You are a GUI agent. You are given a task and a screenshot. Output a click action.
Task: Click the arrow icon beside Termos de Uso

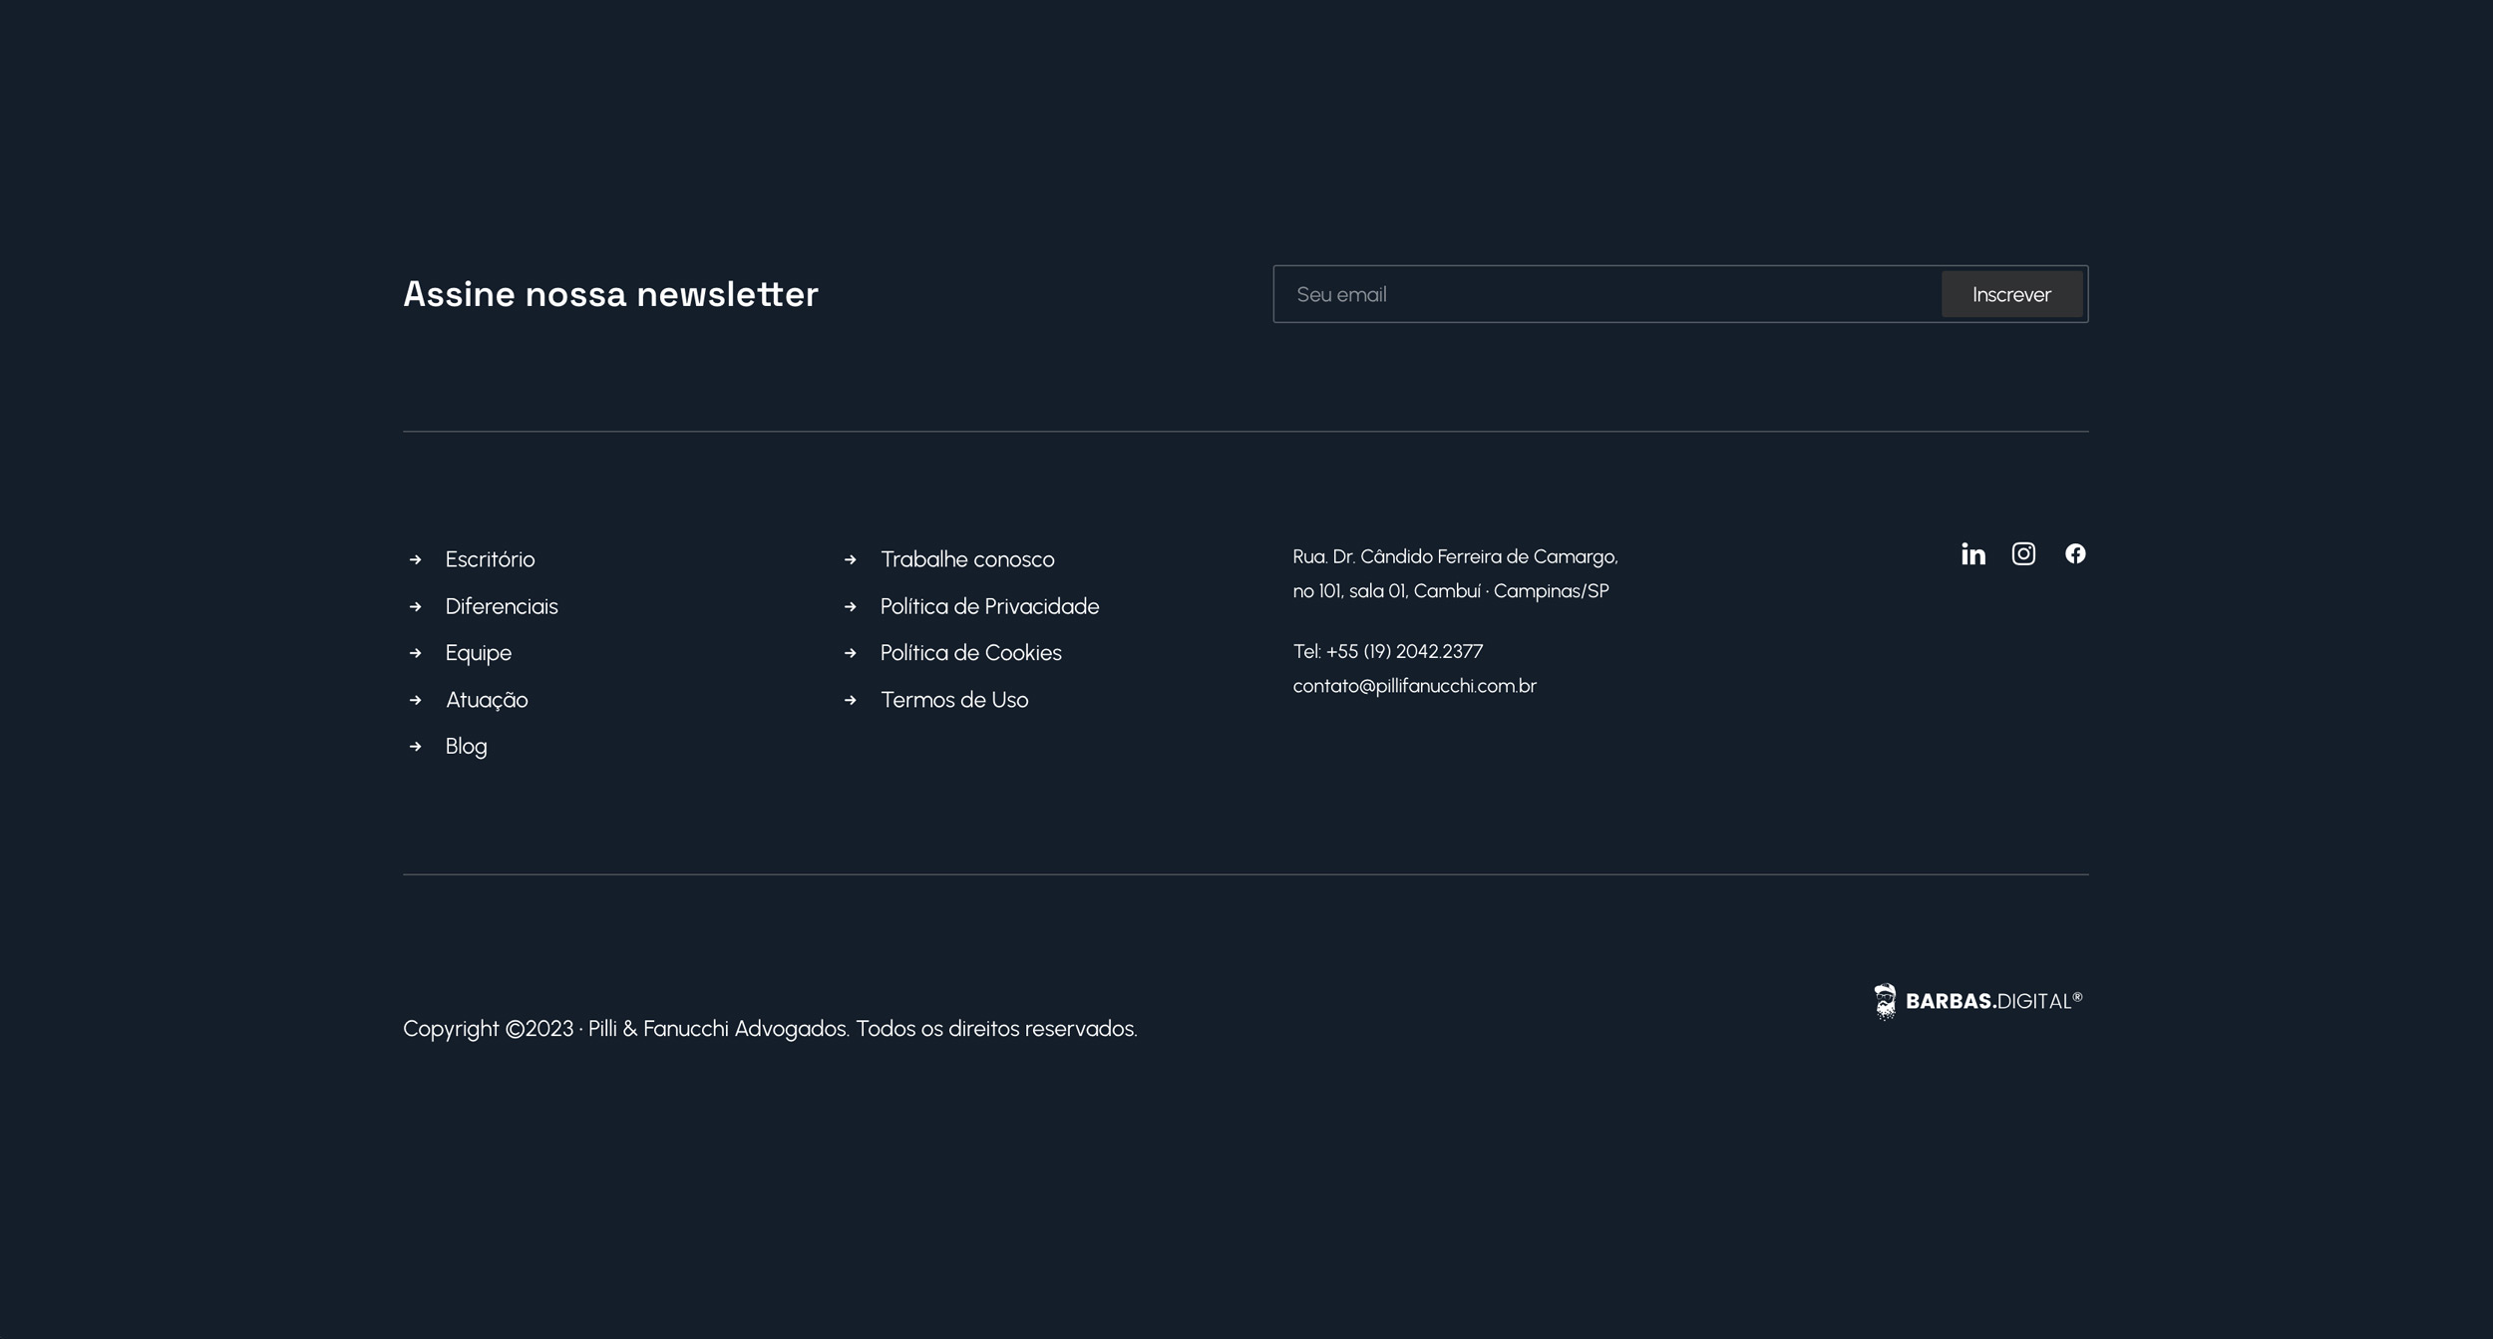(851, 701)
